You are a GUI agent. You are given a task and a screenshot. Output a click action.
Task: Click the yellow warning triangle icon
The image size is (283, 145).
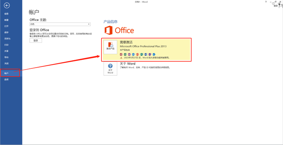[x=121, y=58]
